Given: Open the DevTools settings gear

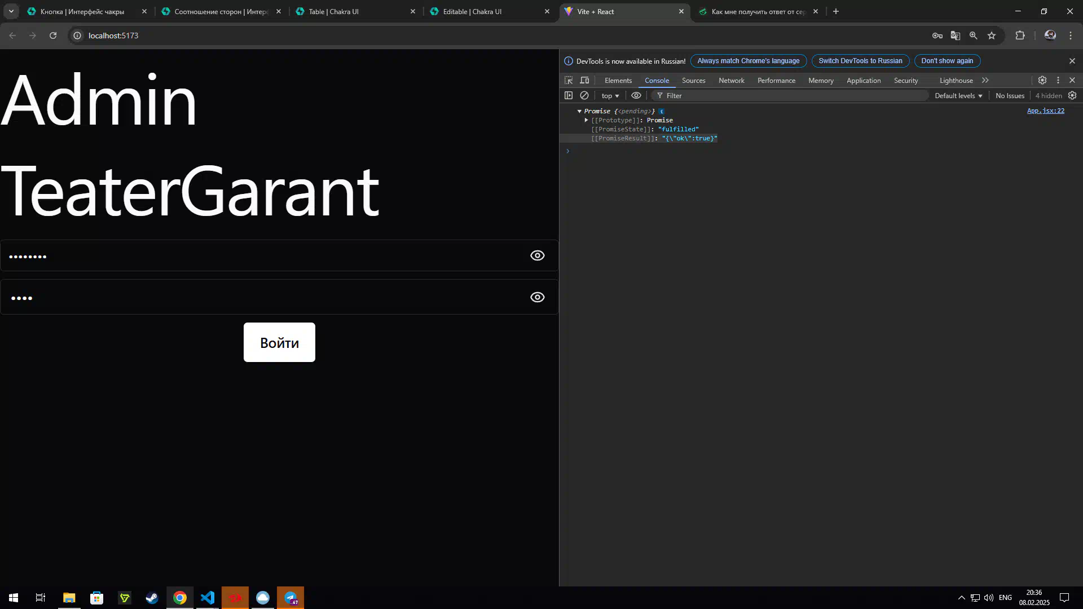Looking at the screenshot, I should (x=1042, y=80).
